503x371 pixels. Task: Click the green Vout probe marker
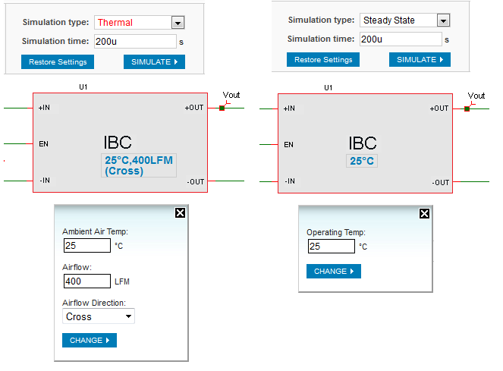point(222,108)
